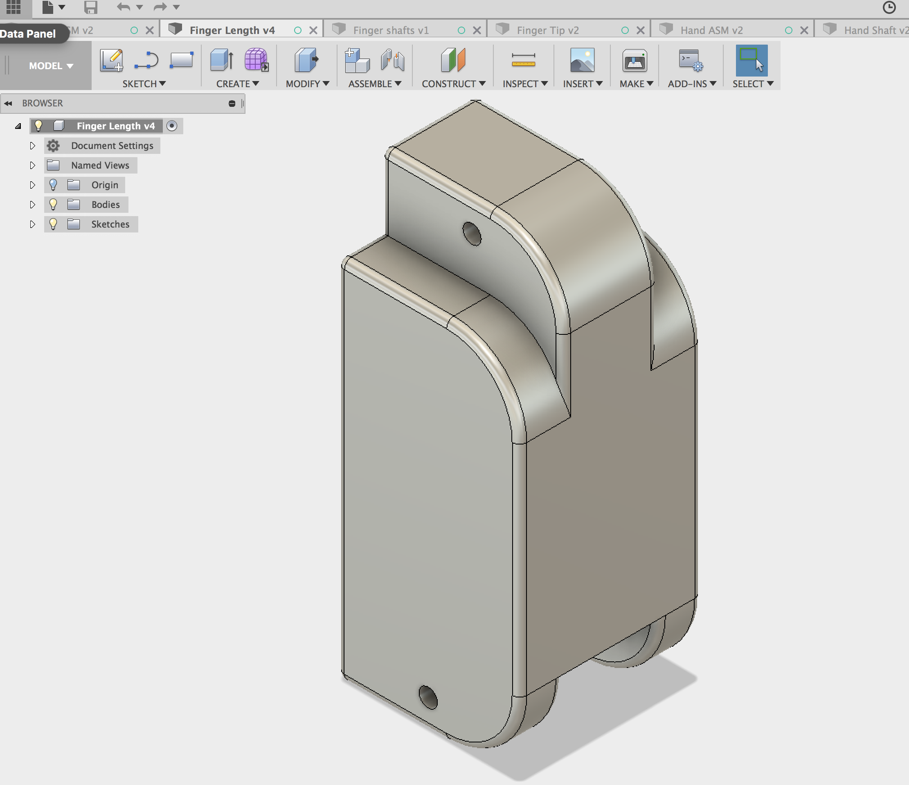This screenshot has height=785, width=909.
Task: Toggle visibility bulb of Bodies folder
Action: pos(53,205)
